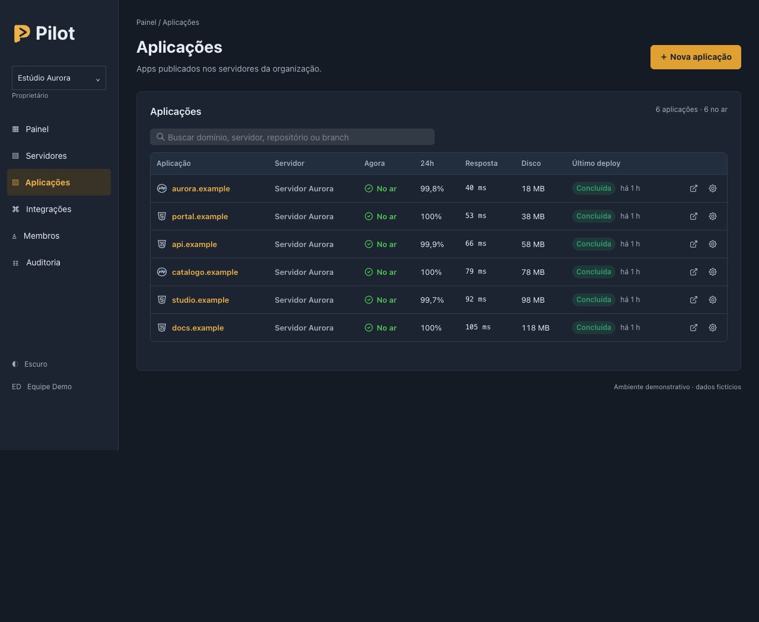This screenshot has height=622, width=759.
Task: Toggle the Escuro dark theme switch
Action: click(x=30, y=364)
